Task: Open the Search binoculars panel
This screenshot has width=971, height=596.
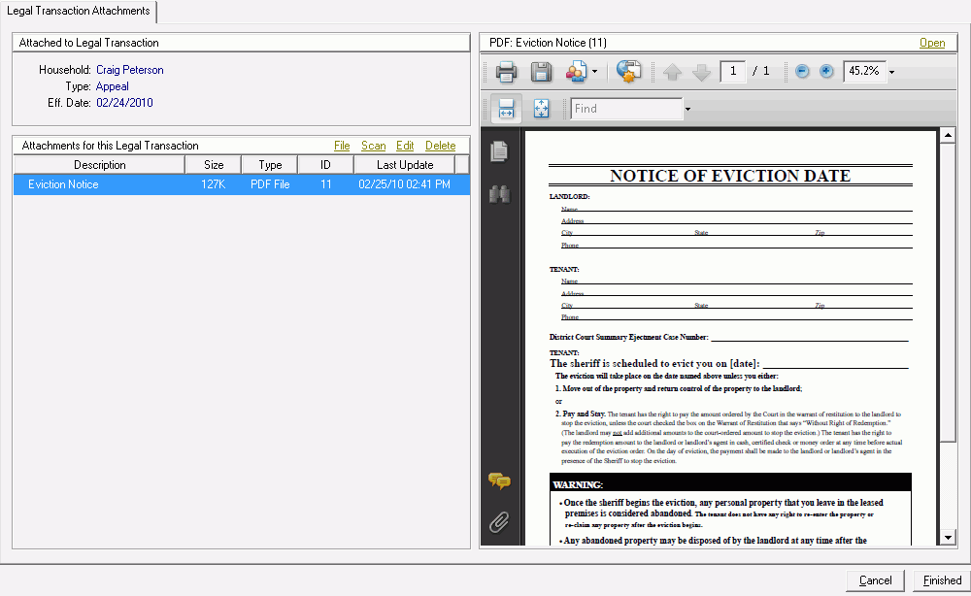Action: (x=499, y=193)
